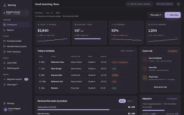This screenshot has height=115, width=184.
Task: Click Priya Nair instructor cell
Action: pos(75,88)
